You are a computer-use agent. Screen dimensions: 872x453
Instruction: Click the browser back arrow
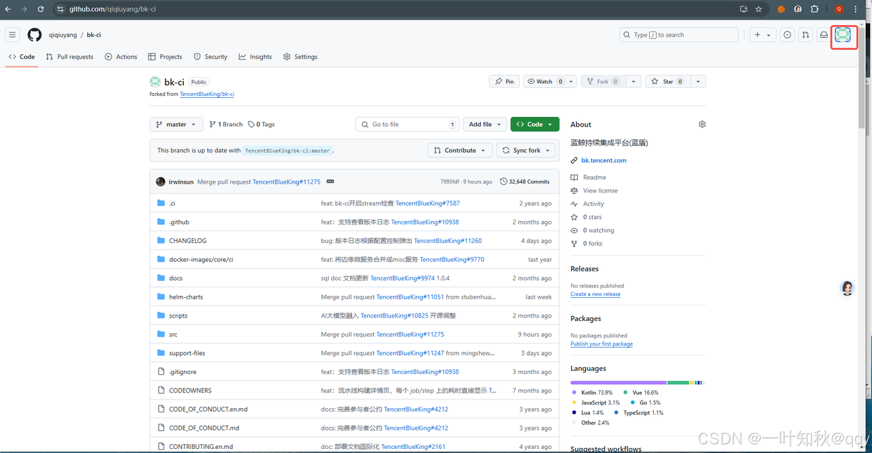(x=8, y=10)
